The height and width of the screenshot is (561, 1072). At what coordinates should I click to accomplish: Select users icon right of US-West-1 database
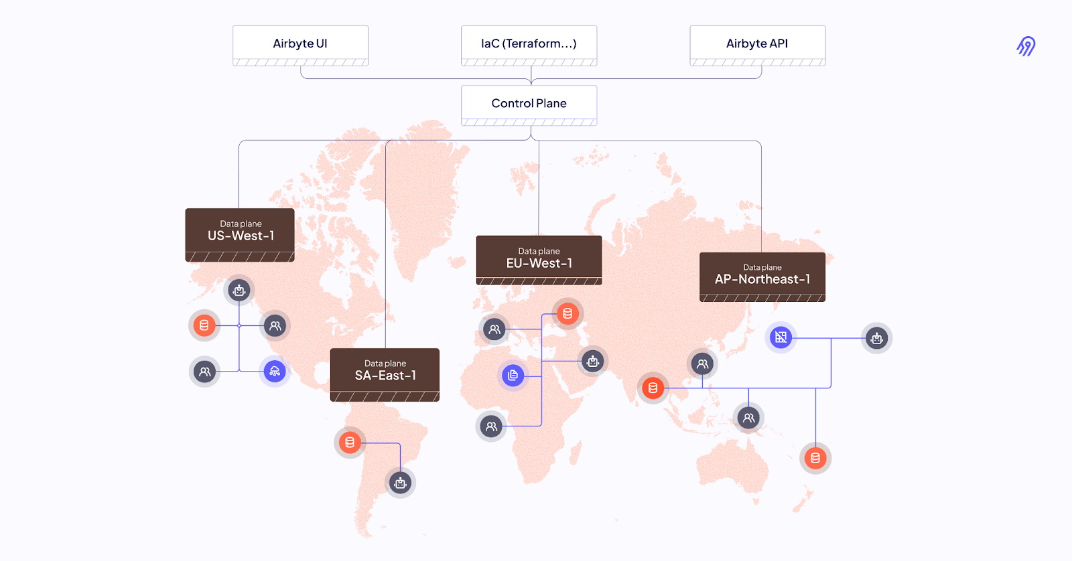[275, 326]
